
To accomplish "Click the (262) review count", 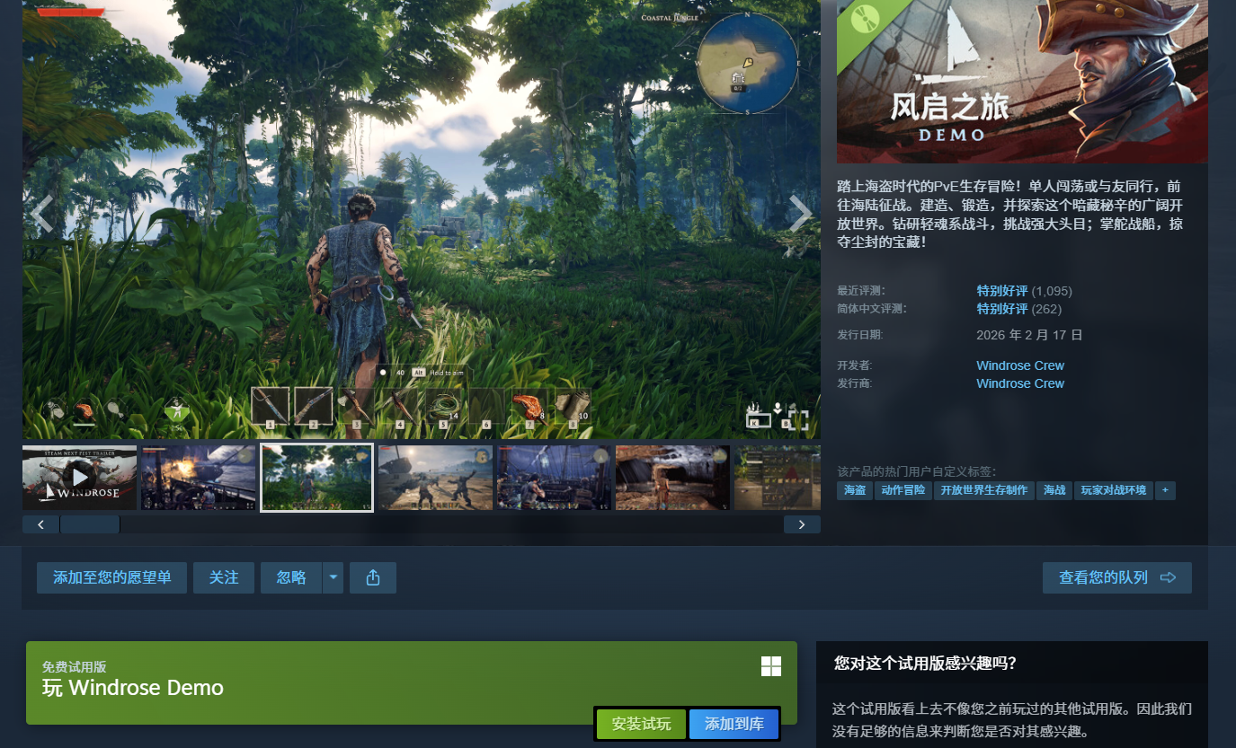I will 1046,309.
